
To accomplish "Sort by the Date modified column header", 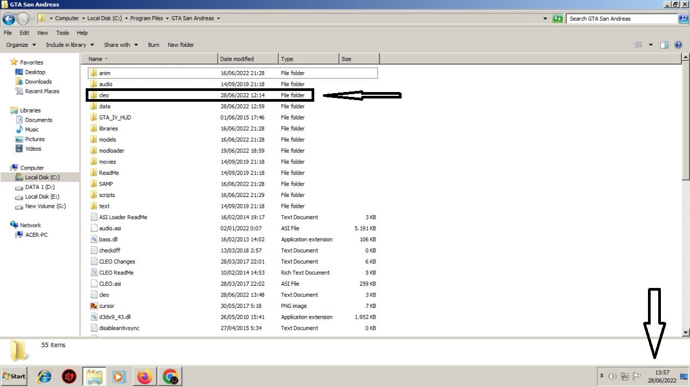I will click(x=248, y=59).
